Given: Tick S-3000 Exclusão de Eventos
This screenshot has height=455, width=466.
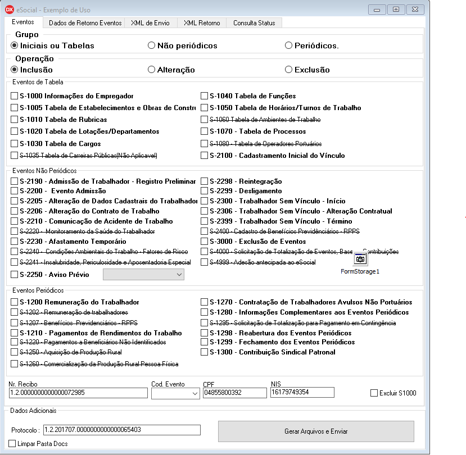Looking at the screenshot, I should [x=204, y=241].
